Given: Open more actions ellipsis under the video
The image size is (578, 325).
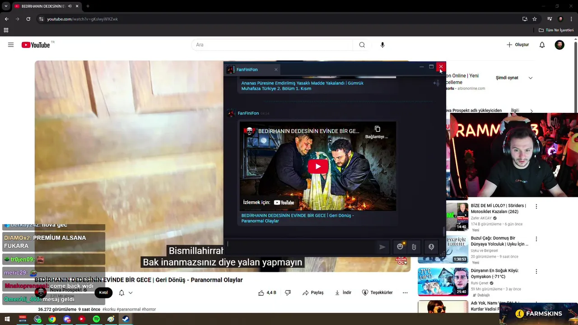Looking at the screenshot, I should pyautogui.click(x=405, y=292).
